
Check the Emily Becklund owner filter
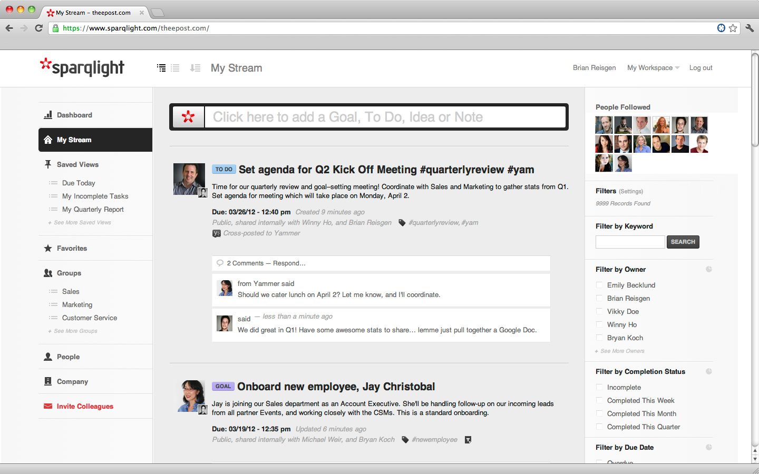click(599, 285)
